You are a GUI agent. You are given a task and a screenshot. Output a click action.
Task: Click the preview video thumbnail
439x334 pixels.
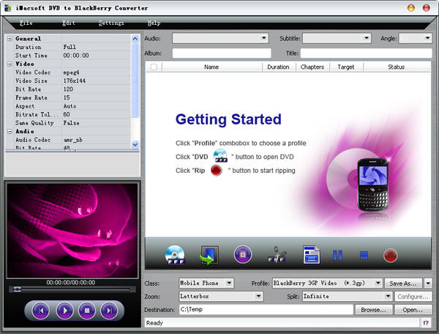pyautogui.click(x=72, y=231)
